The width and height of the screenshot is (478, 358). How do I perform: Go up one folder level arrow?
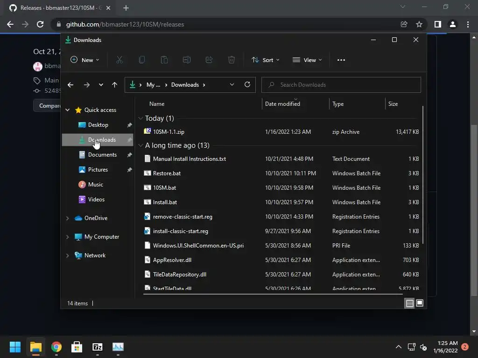click(114, 85)
